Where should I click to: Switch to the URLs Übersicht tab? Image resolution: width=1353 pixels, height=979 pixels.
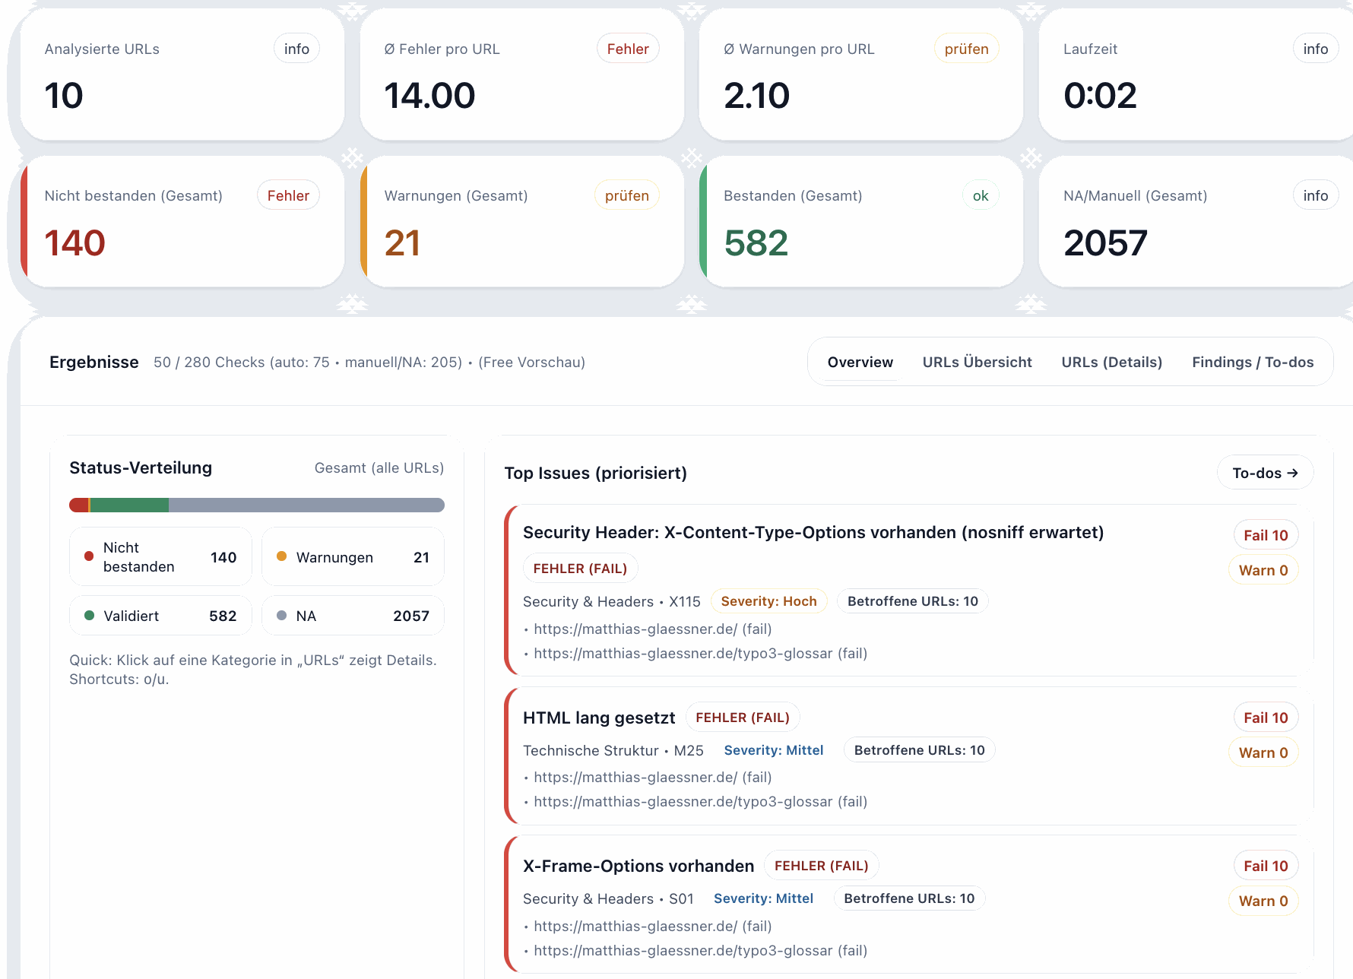pos(978,362)
